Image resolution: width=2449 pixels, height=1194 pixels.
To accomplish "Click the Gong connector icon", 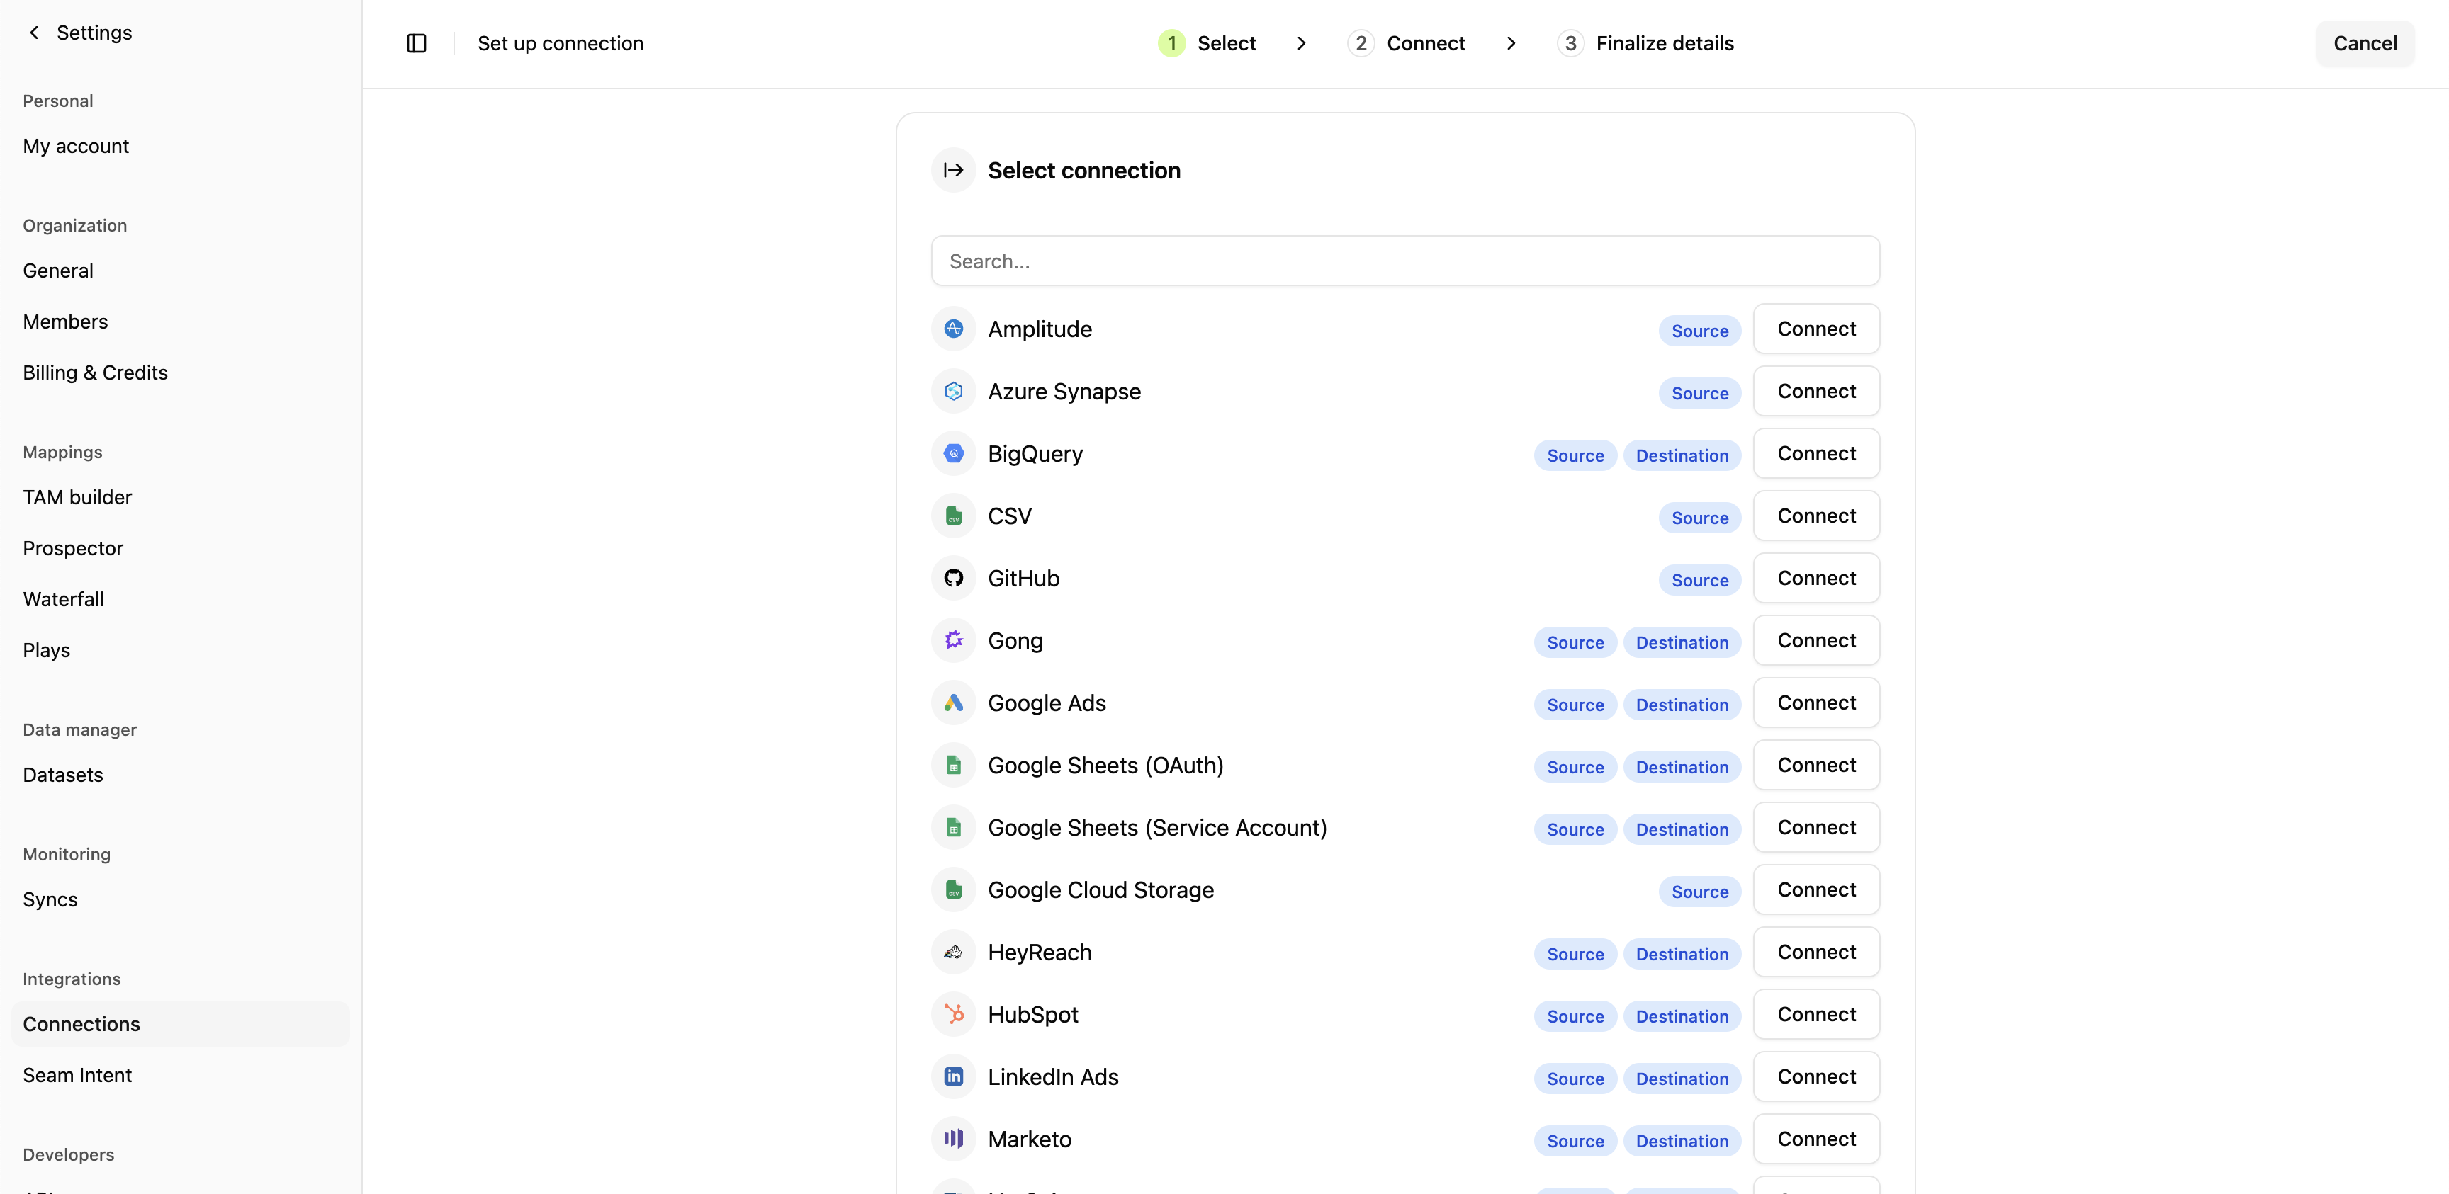I will [952, 640].
